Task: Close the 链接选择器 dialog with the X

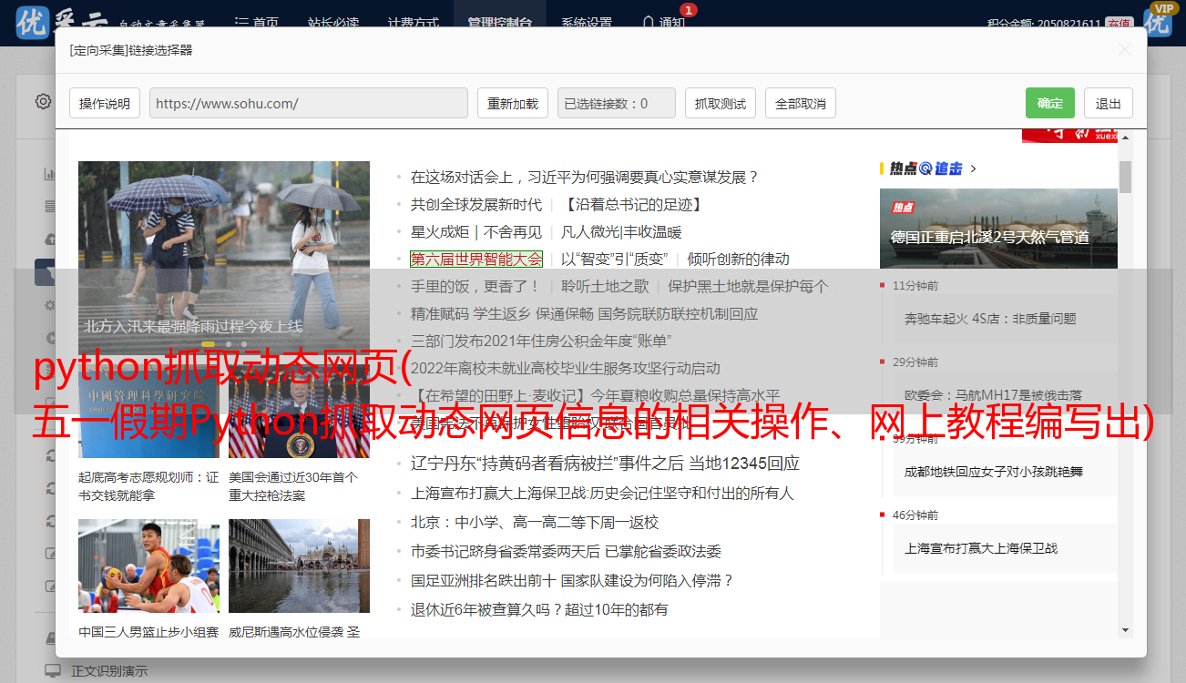Action: [1125, 50]
